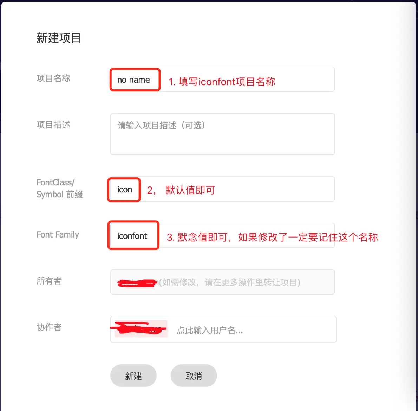Click the red note about remembering the Font Family name
418x411 pixels.
[272, 237]
